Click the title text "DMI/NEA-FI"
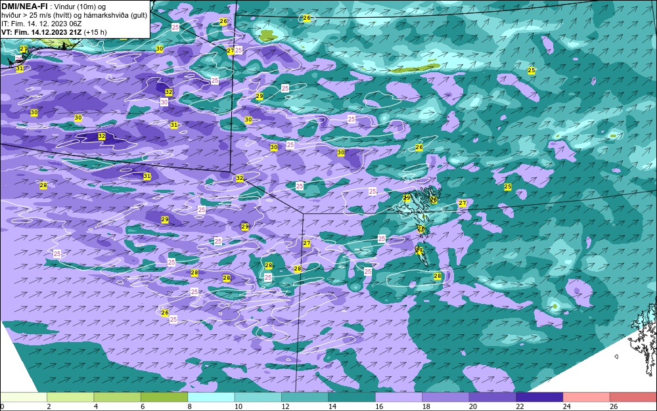657x411 pixels. pyautogui.click(x=24, y=7)
